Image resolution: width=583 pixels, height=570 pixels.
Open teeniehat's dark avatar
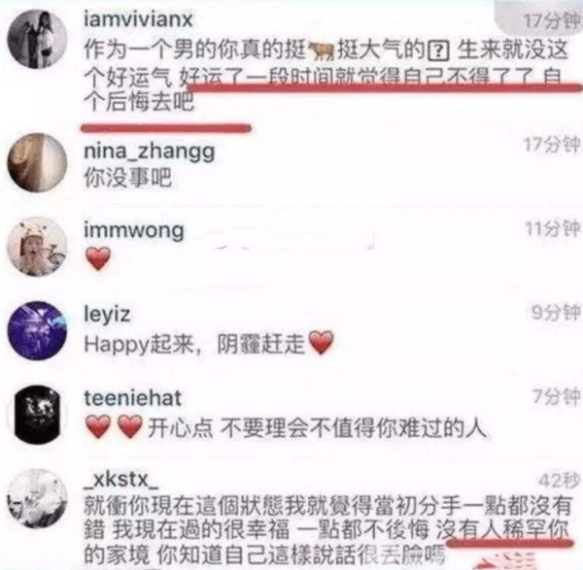[37, 415]
